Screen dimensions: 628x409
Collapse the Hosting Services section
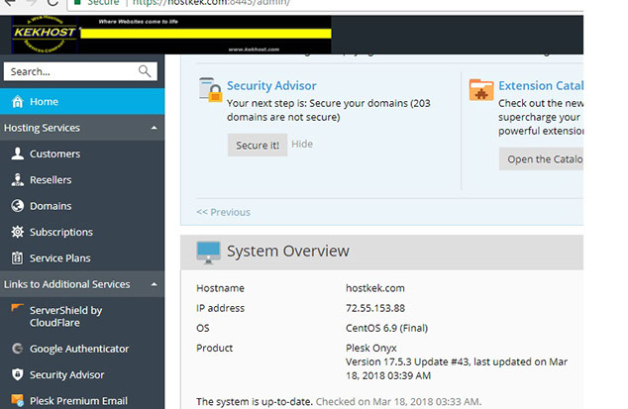tap(154, 129)
